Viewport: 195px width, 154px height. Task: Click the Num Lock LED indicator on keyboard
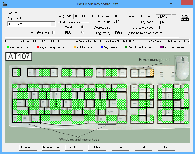point(161,72)
